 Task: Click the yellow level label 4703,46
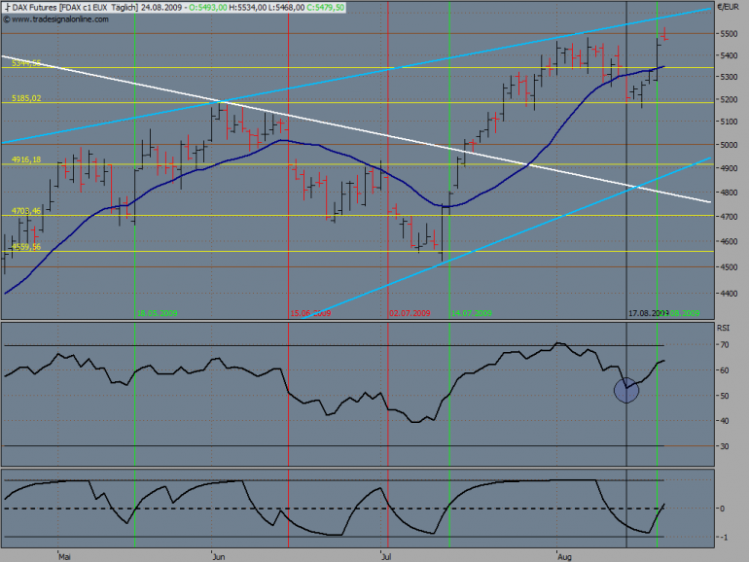tap(26, 211)
